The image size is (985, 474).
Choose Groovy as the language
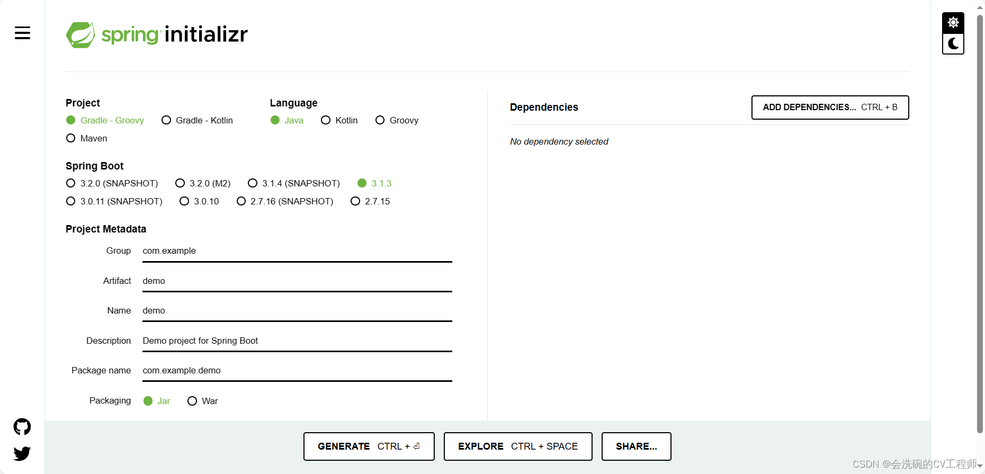[397, 120]
